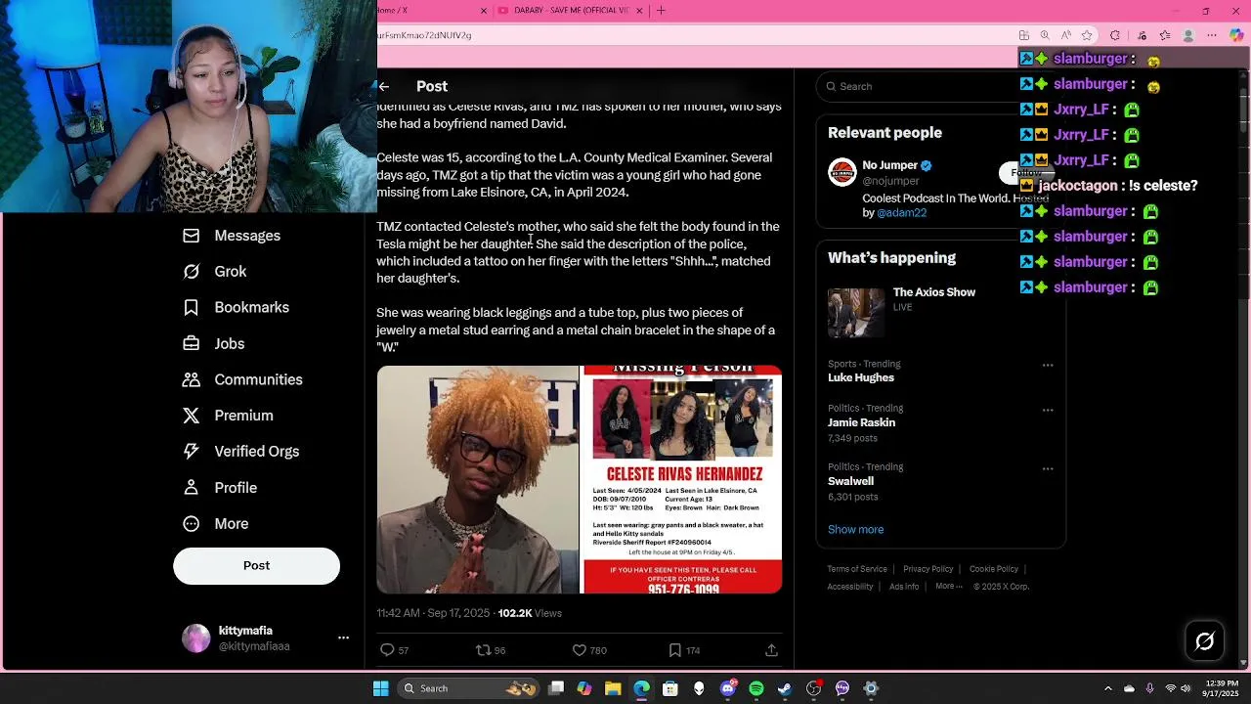The width and height of the screenshot is (1251, 704).
Task: Open Verified Orgs page
Action: (x=241, y=451)
